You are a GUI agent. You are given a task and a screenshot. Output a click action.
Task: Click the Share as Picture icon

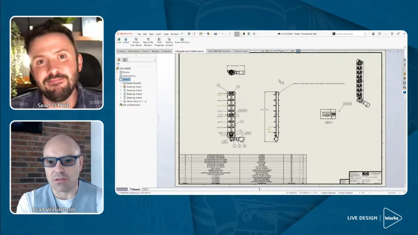pyautogui.click(x=182, y=39)
